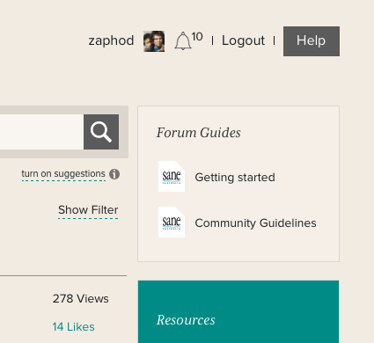374x343 pixels.
Task: Enable turn on suggestions
Action: [x=63, y=174]
